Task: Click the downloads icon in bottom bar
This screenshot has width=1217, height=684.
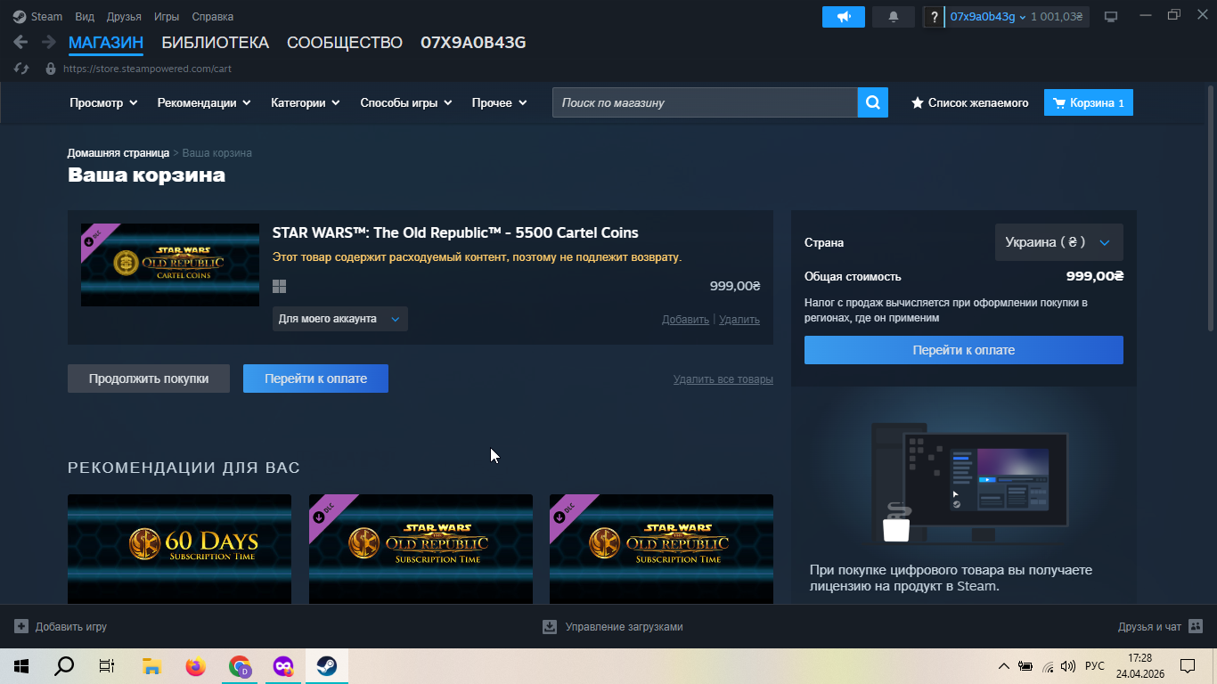Action: click(550, 627)
